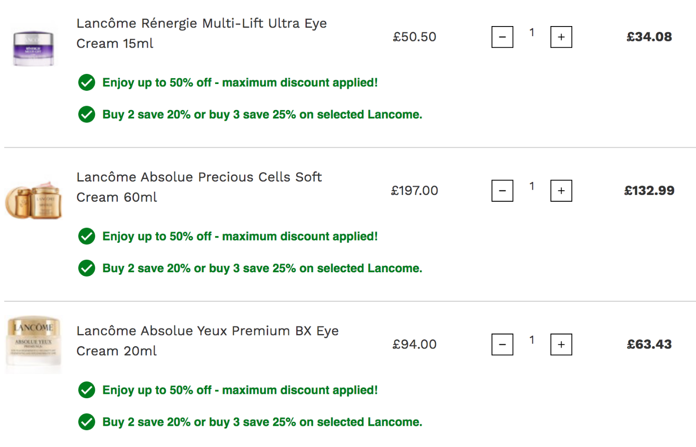696x447 pixels.
Task: Open Lancôme Absolue Precious Cells Soft Cream link
Action: [x=199, y=187]
